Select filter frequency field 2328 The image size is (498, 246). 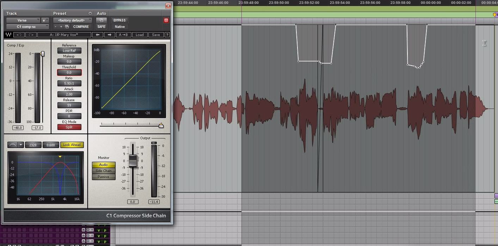pos(33,145)
